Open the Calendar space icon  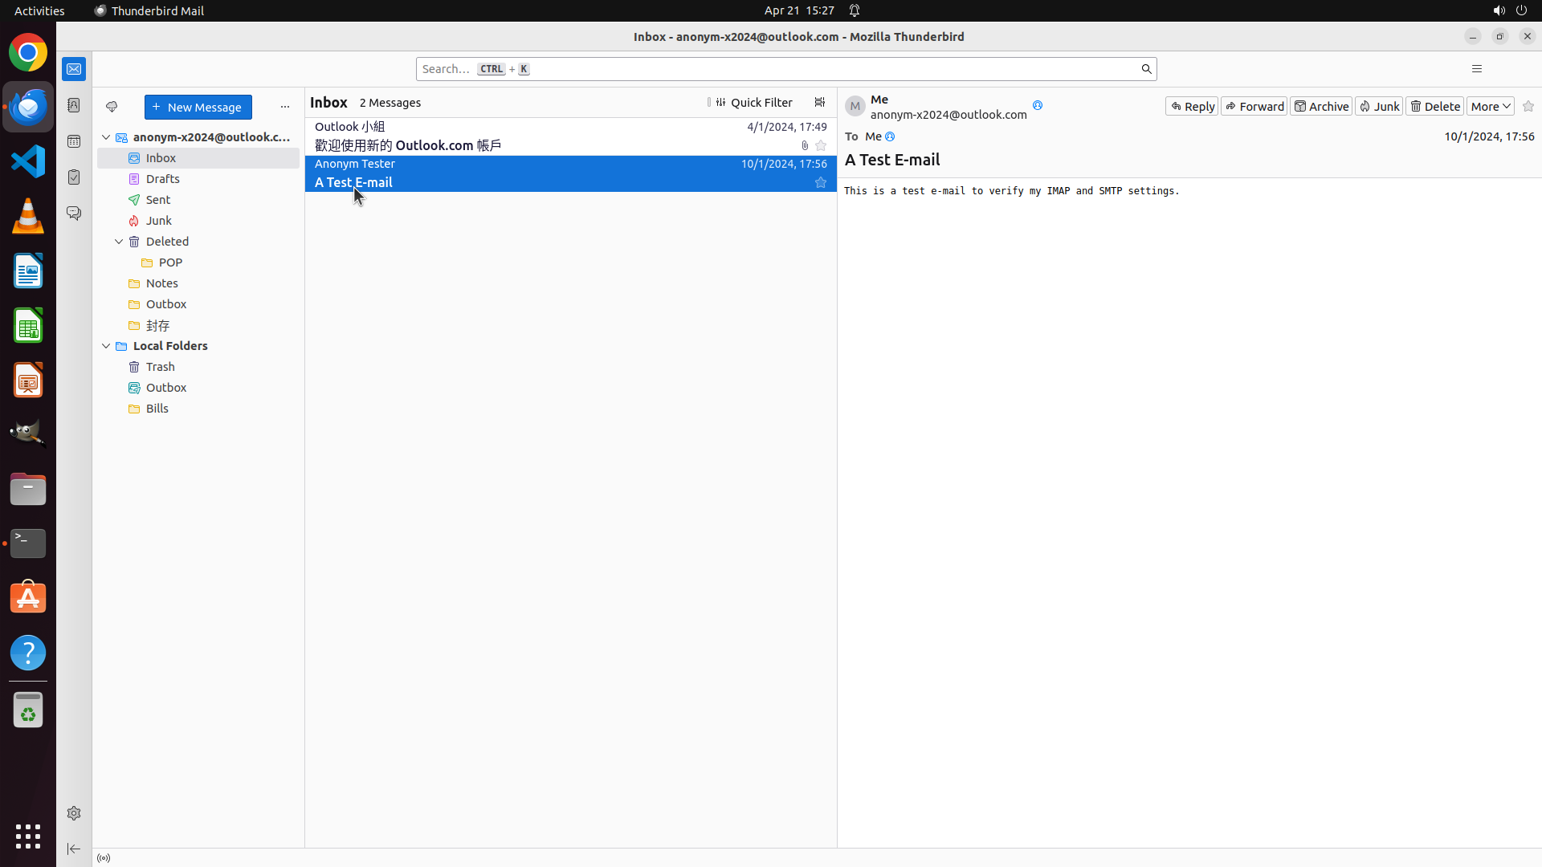click(x=74, y=141)
